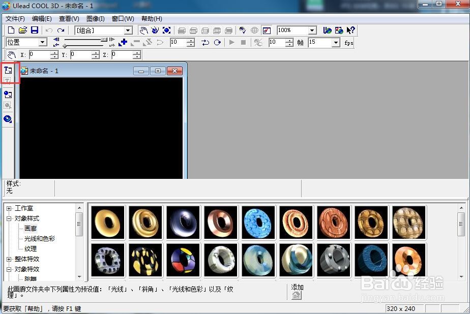Screen dimensions: 470x314
Task: Click the X position input field
Action: (x=40, y=54)
